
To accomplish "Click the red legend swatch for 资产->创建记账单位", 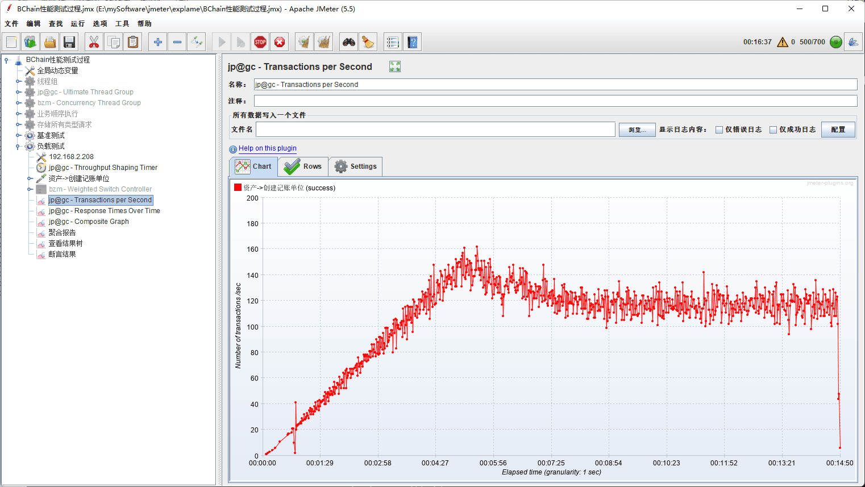I will click(x=238, y=188).
